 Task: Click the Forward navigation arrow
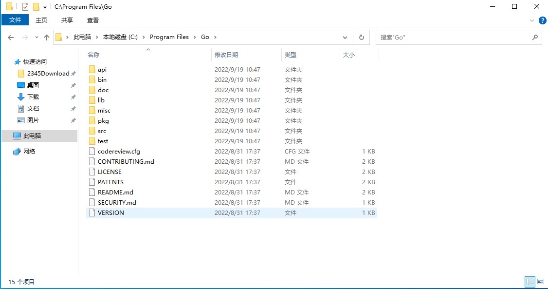click(x=25, y=38)
